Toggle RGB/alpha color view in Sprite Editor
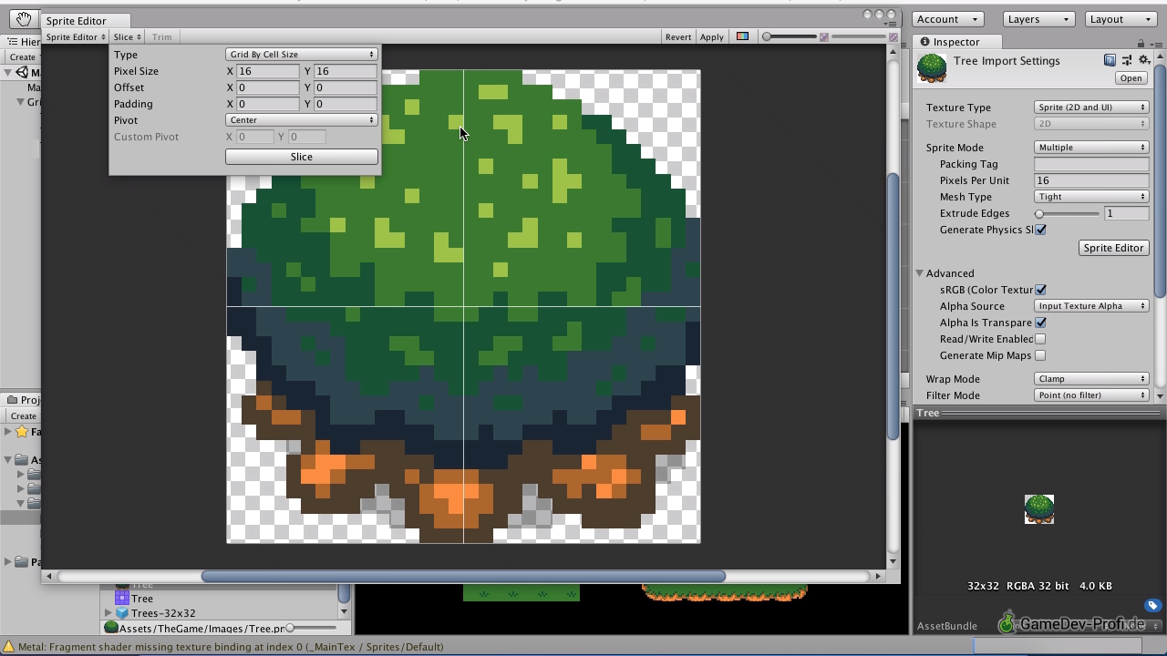Screen dimensions: 1167x656 [x=742, y=36]
